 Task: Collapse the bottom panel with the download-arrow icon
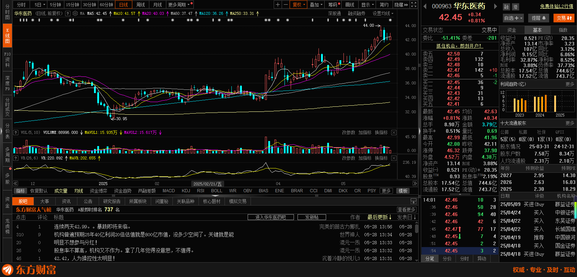[414, 201]
